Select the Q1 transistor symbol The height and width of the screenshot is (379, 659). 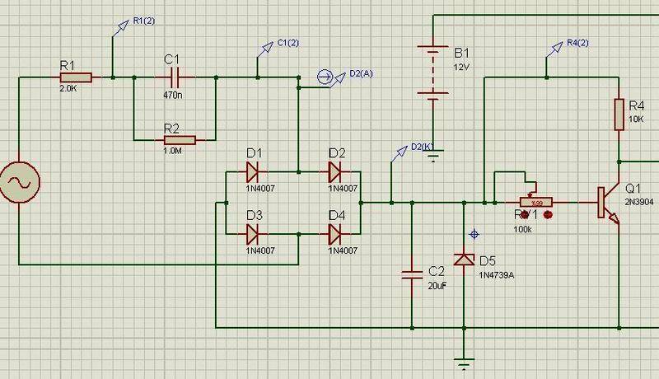click(x=609, y=203)
